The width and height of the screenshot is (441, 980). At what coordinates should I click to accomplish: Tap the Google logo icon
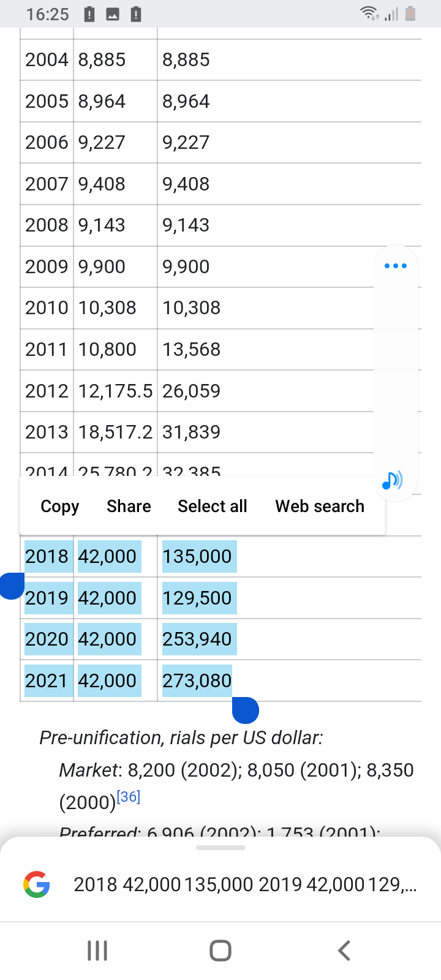(x=37, y=884)
